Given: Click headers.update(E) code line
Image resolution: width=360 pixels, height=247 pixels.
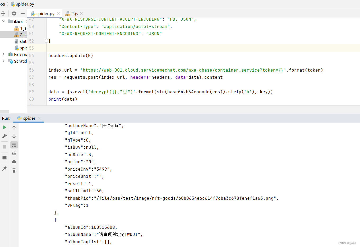Looking at the screenshot, I should tap(71, 55).
